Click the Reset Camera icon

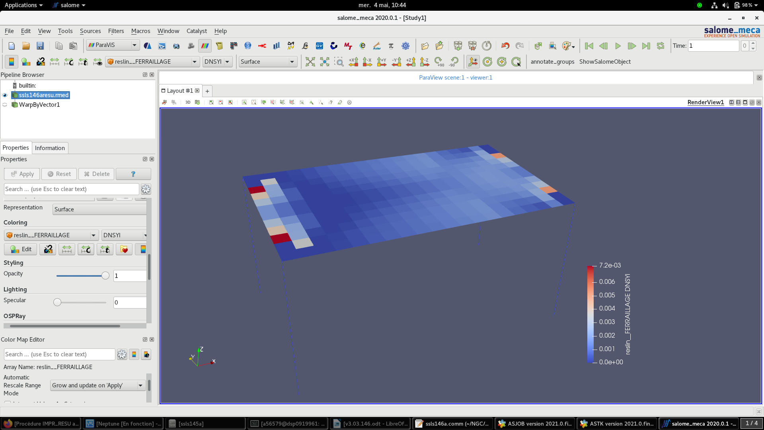(x=310, y=62)
